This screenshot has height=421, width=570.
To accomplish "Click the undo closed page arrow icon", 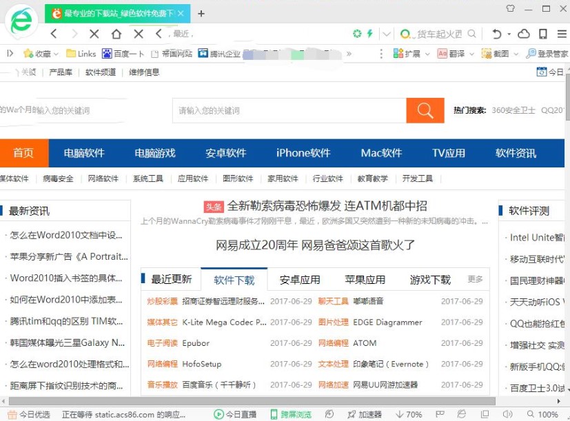I will pyautogui.click(x=496, y=34).
